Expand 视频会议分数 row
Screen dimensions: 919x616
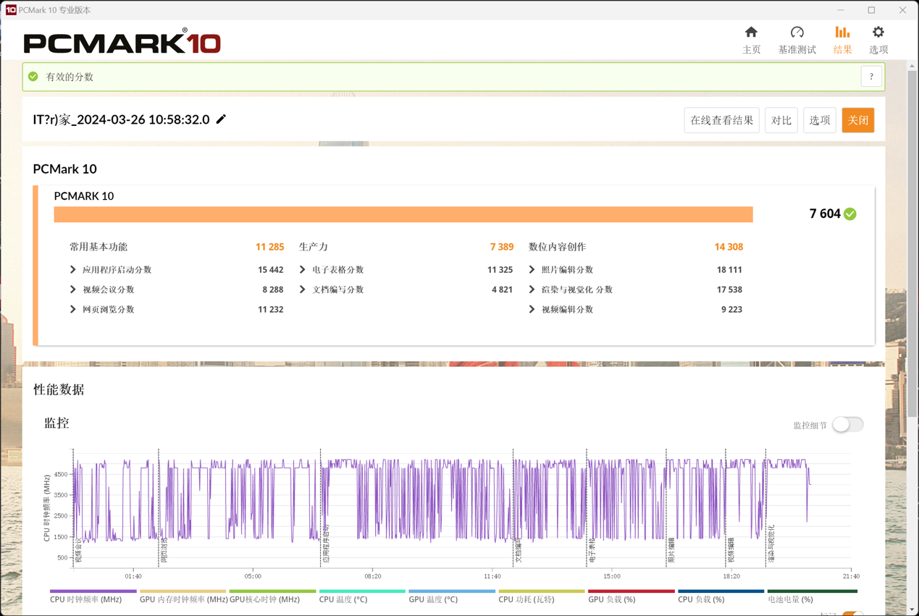[73, 290]
